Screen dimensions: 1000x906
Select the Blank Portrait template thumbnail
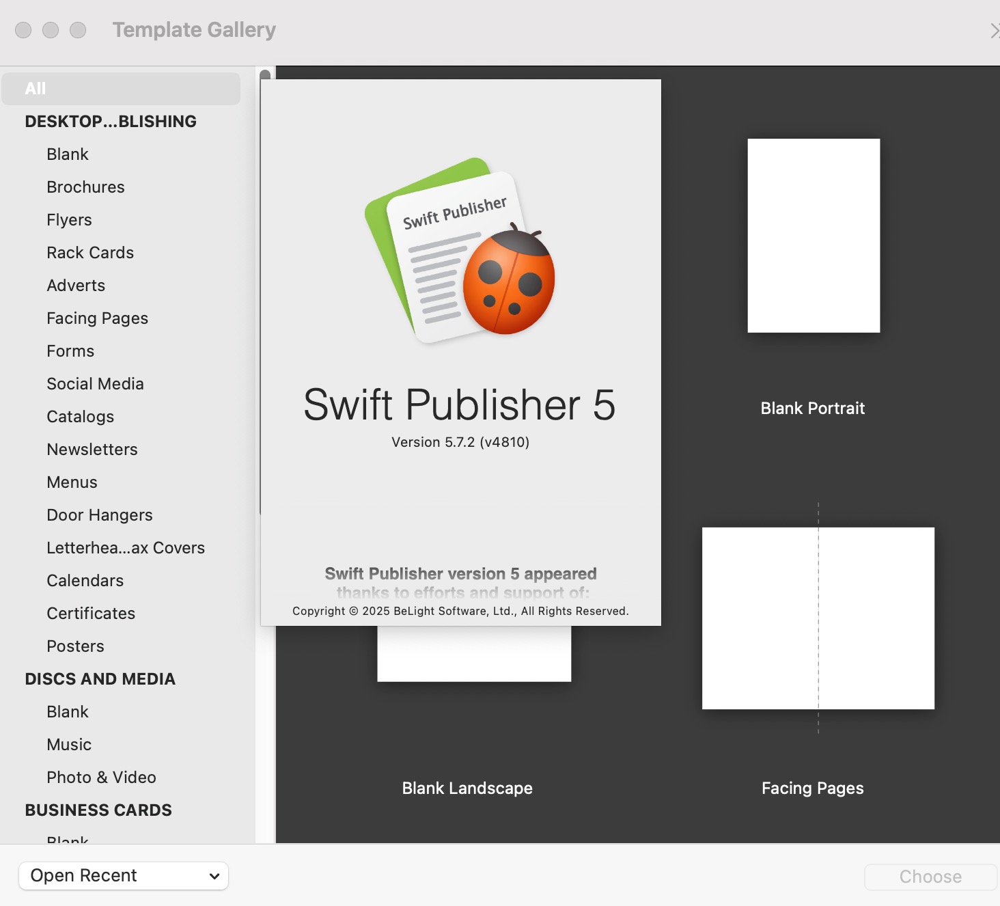[814, 236]
